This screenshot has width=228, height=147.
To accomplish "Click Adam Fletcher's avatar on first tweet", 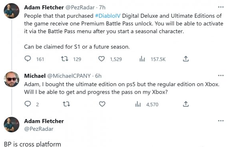I will click(x=12, y=11).
